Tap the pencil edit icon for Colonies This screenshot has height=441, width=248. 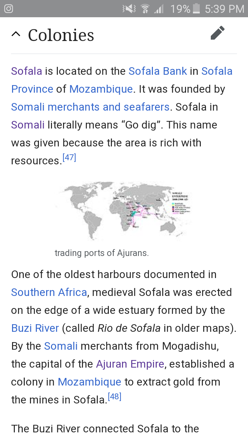click(218, 33)
